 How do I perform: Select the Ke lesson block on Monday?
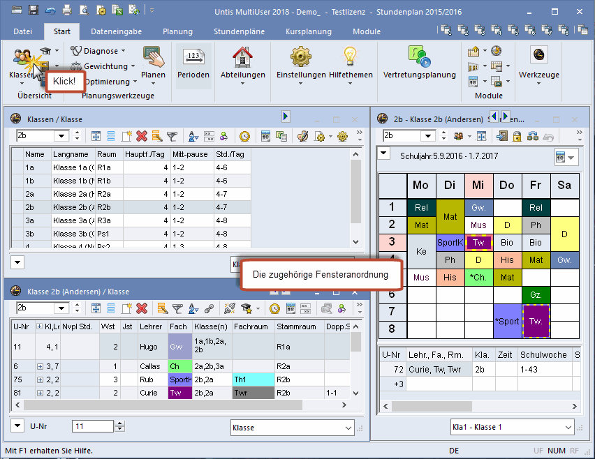421,251
